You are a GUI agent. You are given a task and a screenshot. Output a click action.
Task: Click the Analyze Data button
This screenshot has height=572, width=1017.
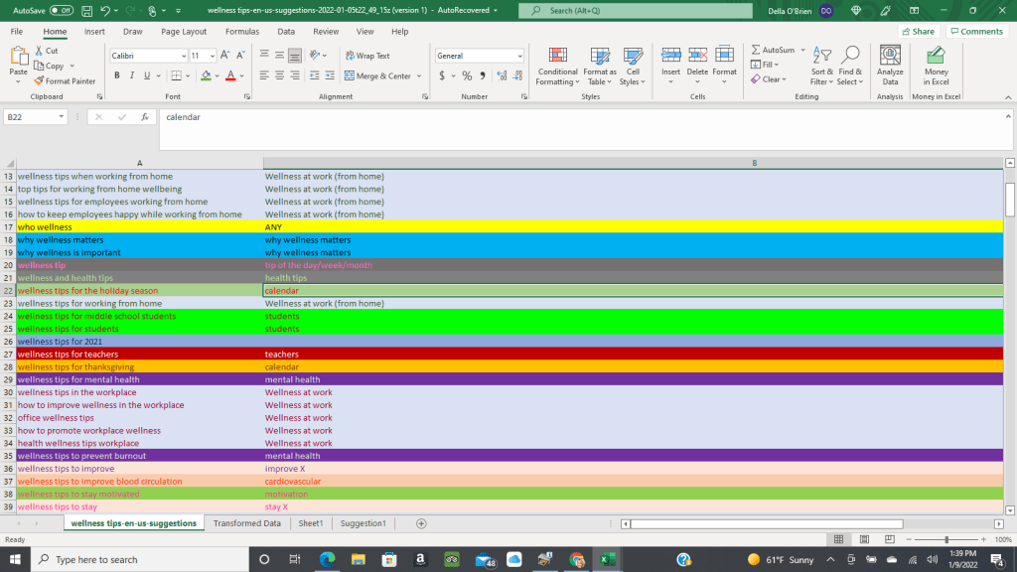click(890, 66)
